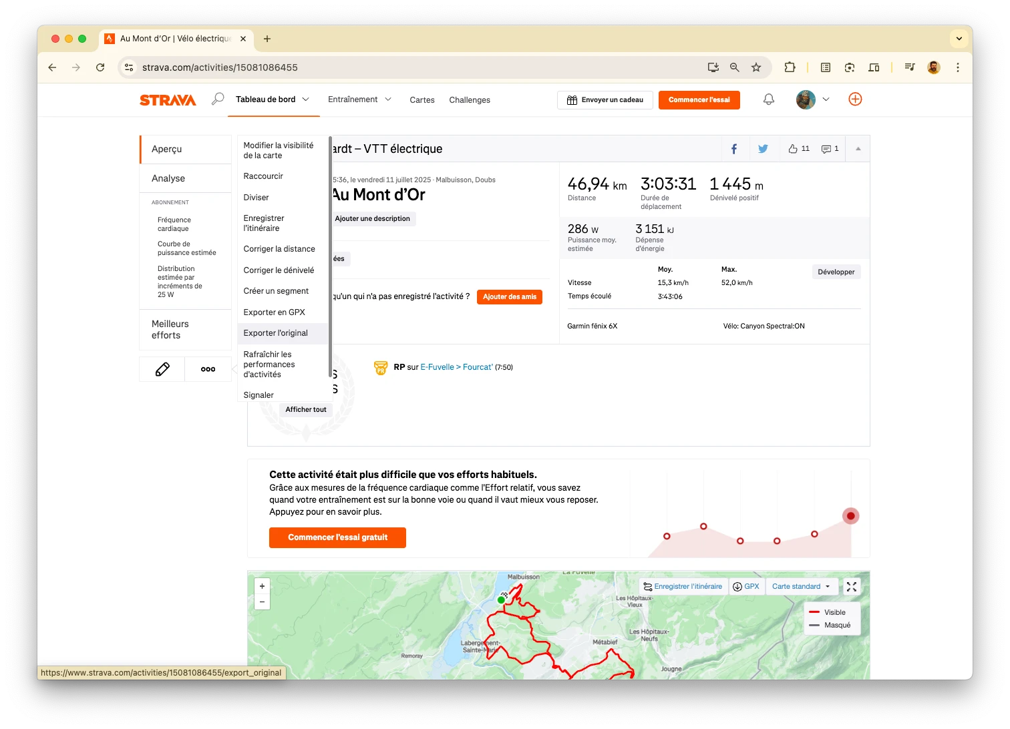The height and width of the screenshot is (729, 1010).
Task: Share activity on Facebook
Action: (x=734, y=149)
